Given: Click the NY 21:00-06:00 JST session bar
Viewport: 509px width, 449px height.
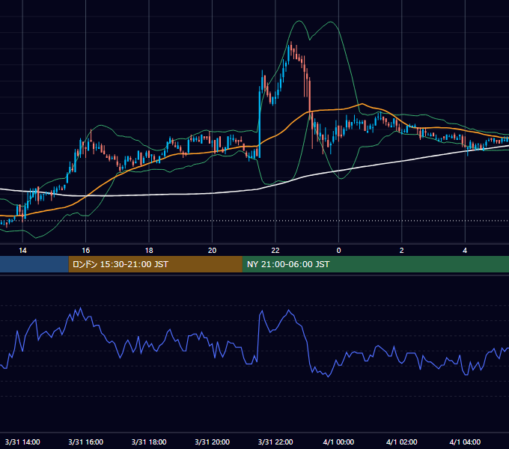Looking at the screenshot, I should point(376,264).
